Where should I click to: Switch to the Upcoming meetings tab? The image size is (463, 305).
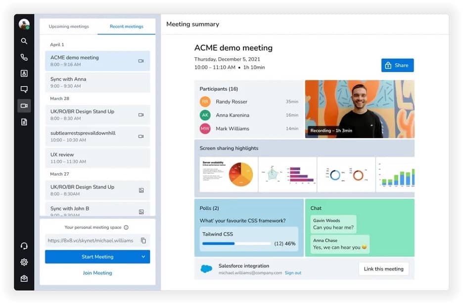[69, 27]
